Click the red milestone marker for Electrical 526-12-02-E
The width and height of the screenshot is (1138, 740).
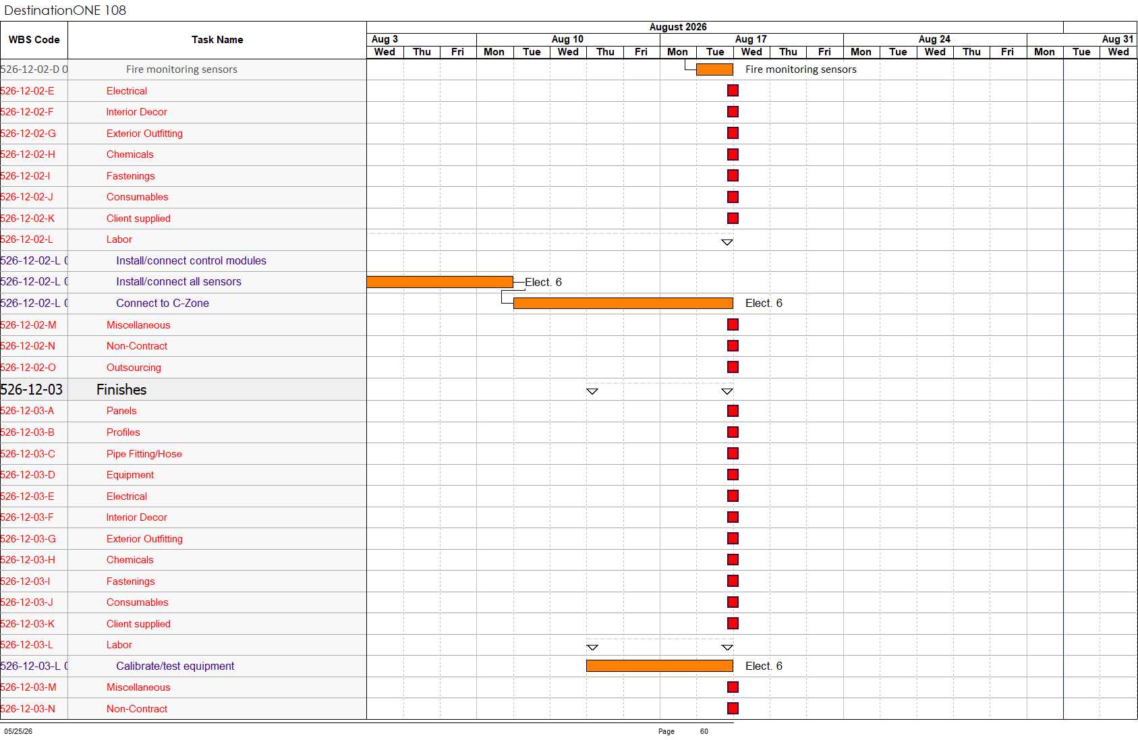tap(733, 90)
